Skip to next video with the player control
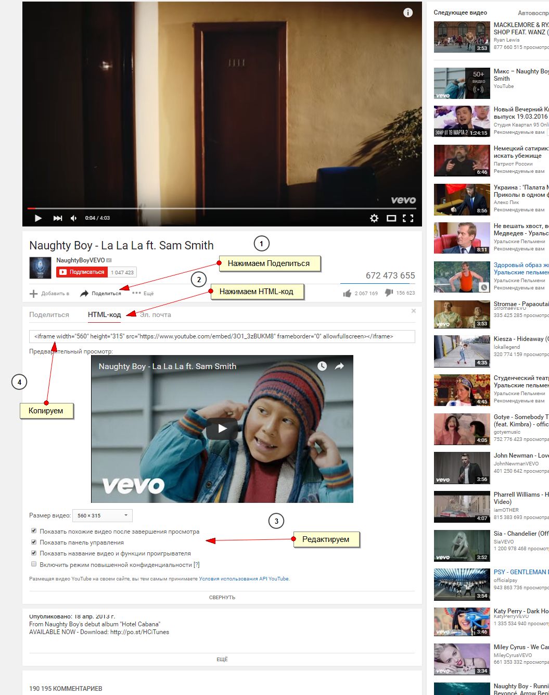Viewport: 549px width, 695px height. coord(58,218)
